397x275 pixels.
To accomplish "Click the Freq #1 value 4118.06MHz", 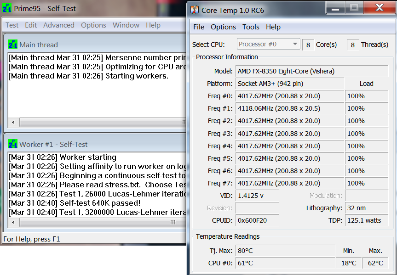I will click(290, 108).
